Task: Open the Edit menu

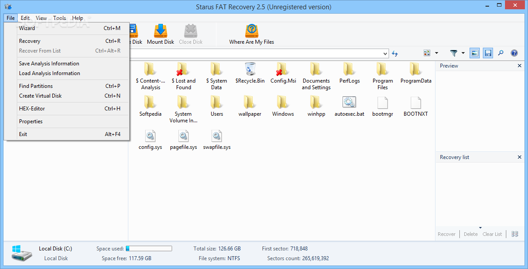Action: pos(25,18)
